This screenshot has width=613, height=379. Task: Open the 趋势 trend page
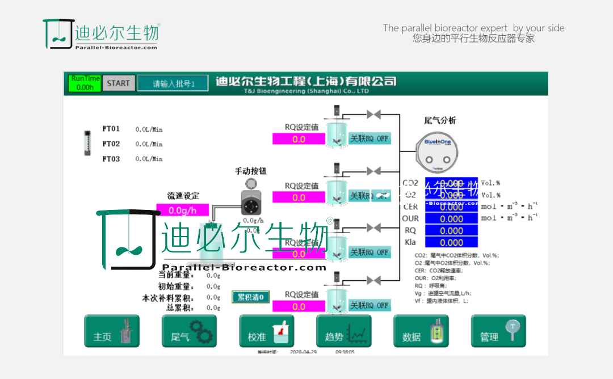point(343,331)
